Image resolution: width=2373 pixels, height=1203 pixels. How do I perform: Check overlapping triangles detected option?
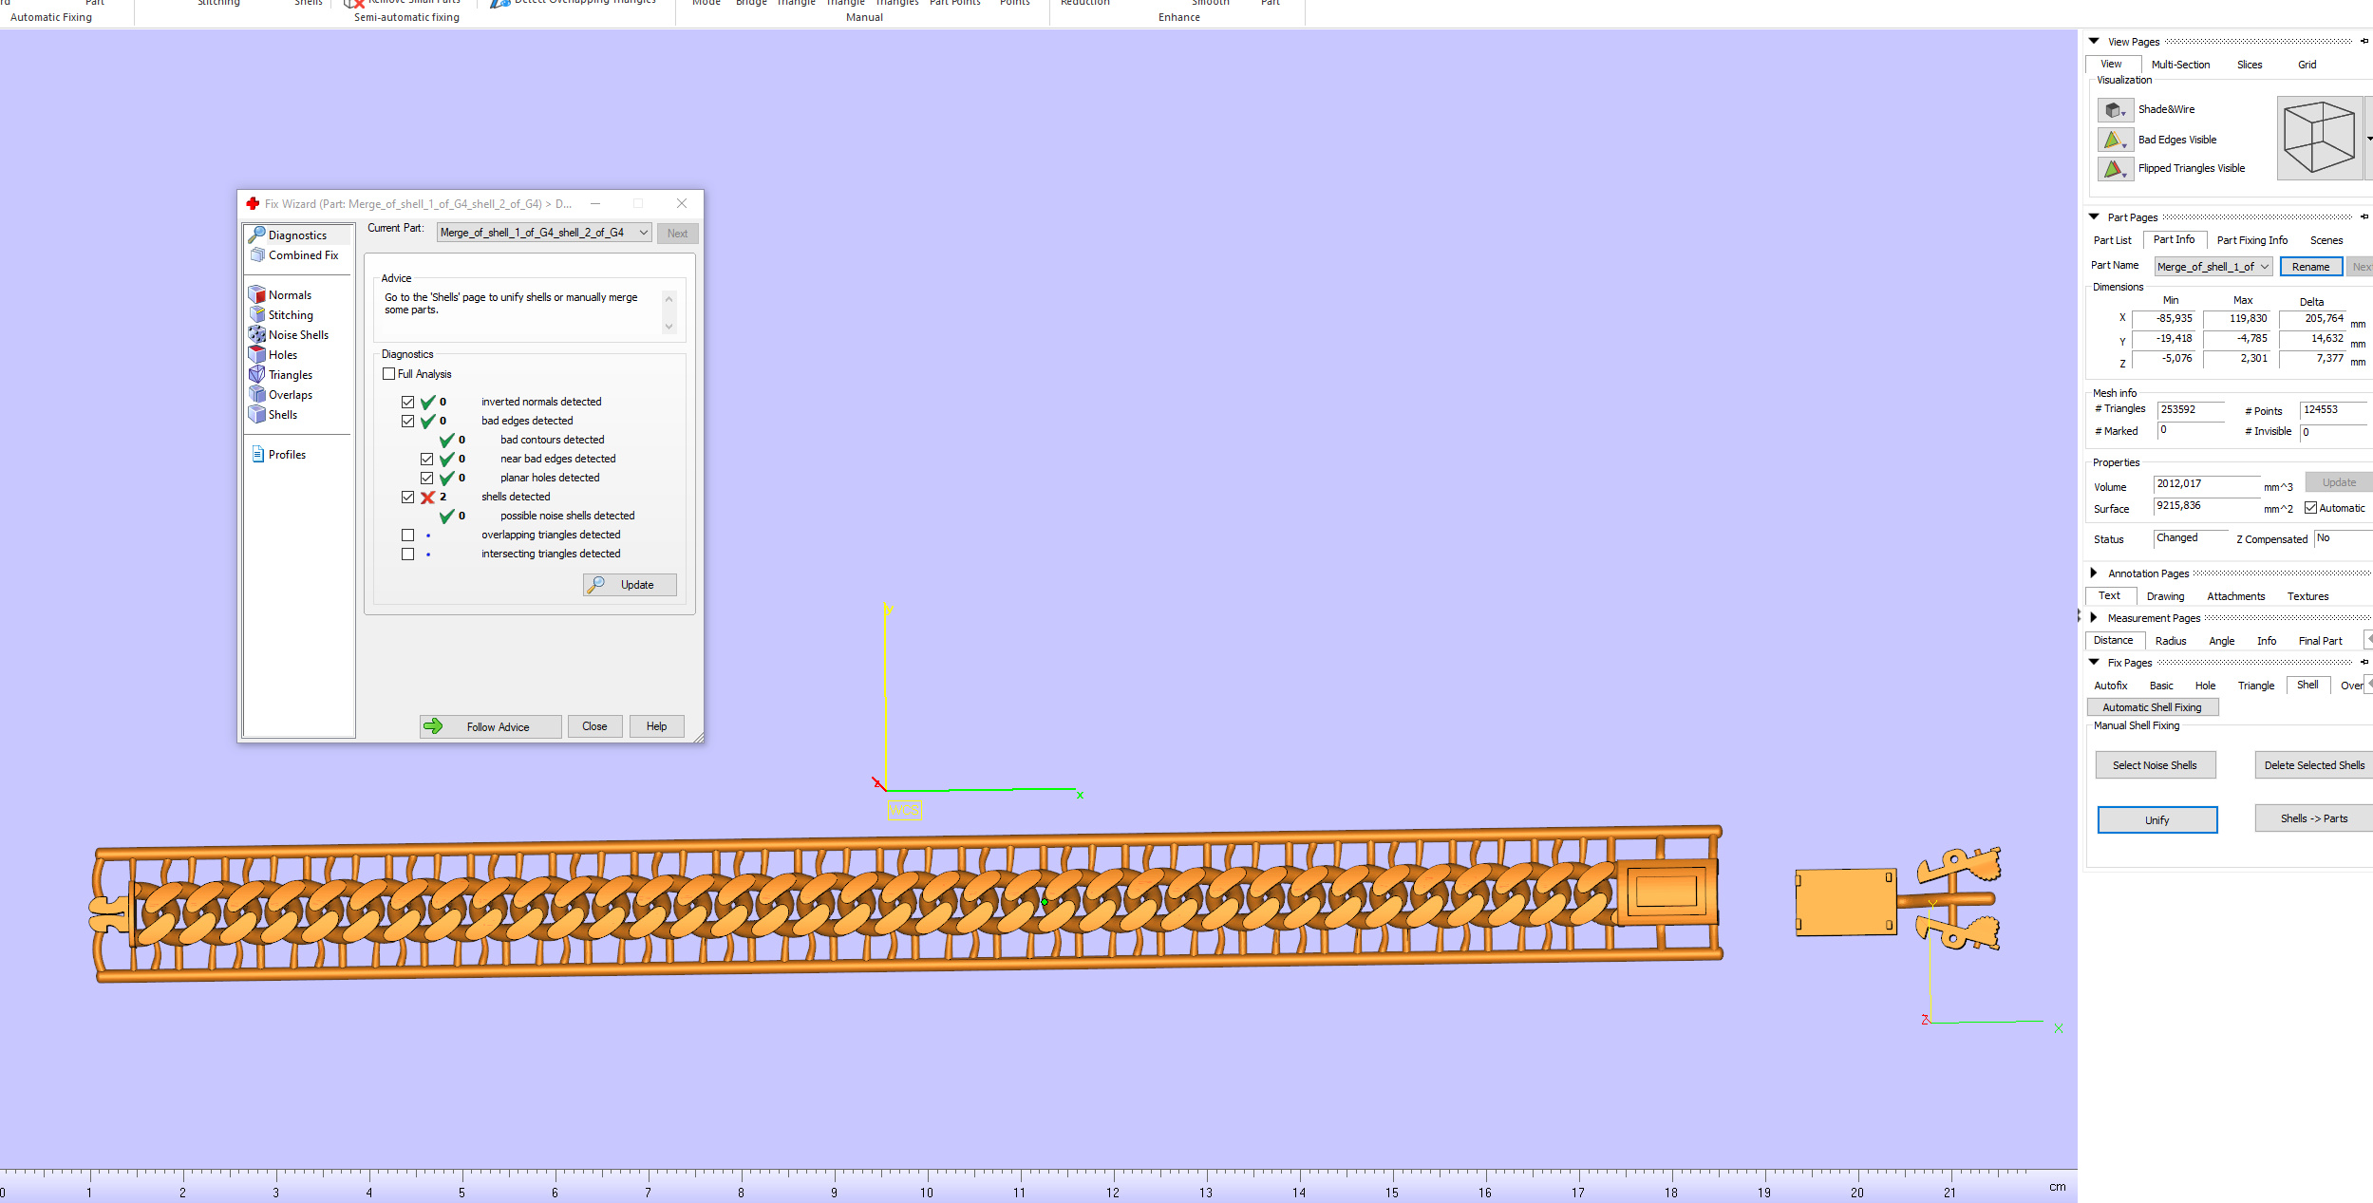(407, 536)
